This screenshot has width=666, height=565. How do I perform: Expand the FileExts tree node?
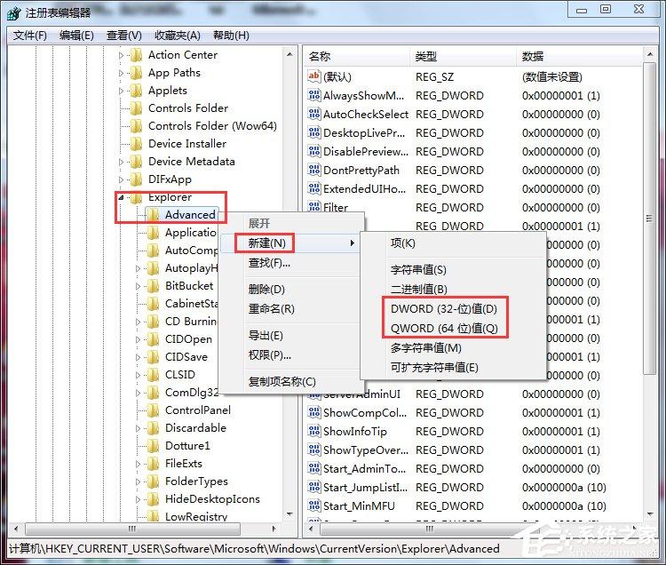tap(138, 464)
